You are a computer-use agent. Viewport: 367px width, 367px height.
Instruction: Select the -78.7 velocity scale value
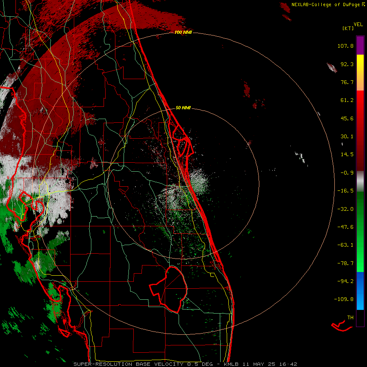click(345, 263)
